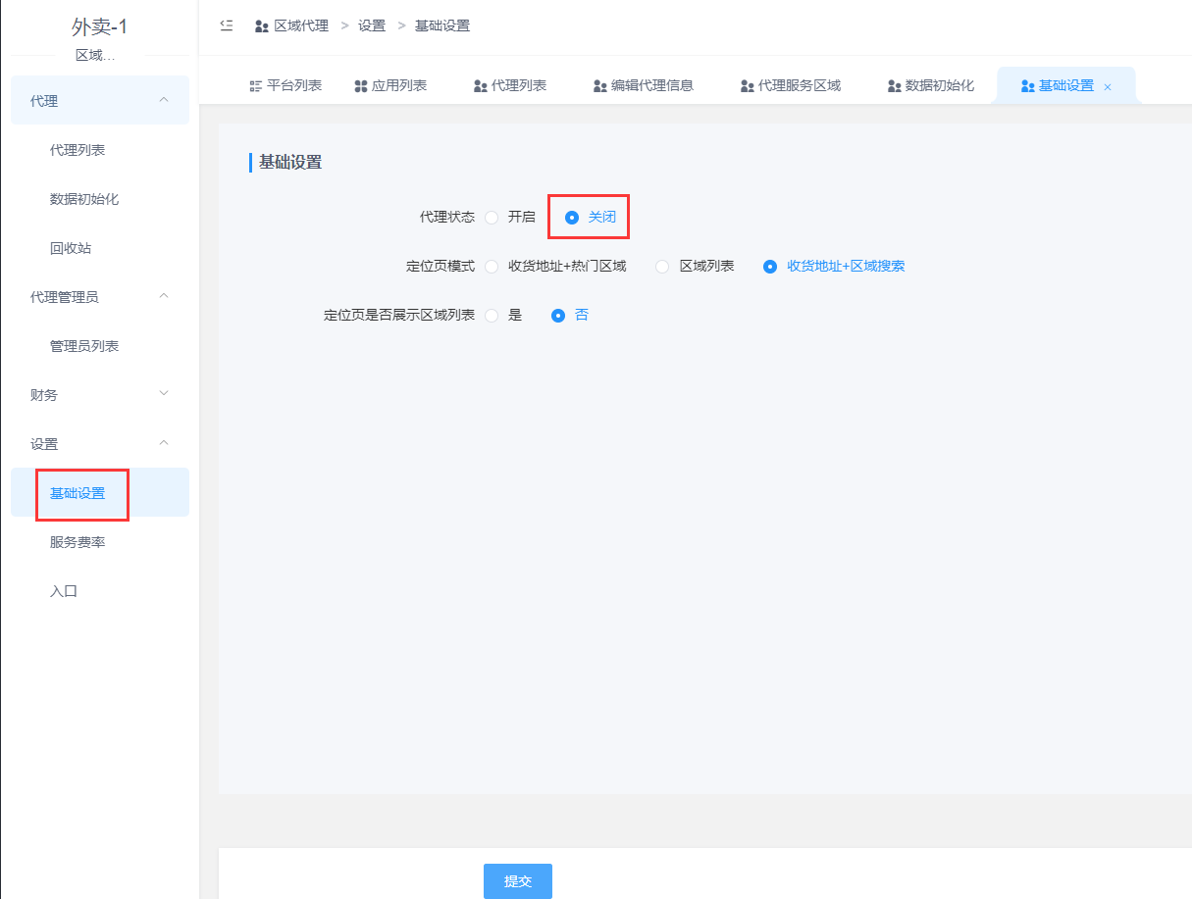Open 基础设置 in the sidebar
This screenshot has height=899, width=1192.
[x=100, y=492]
